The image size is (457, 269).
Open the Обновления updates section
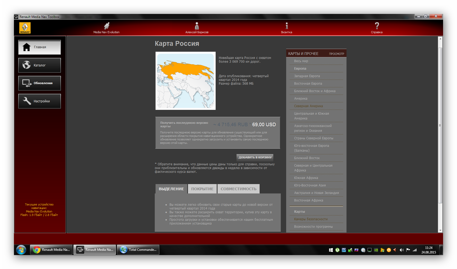click(39, 83)
